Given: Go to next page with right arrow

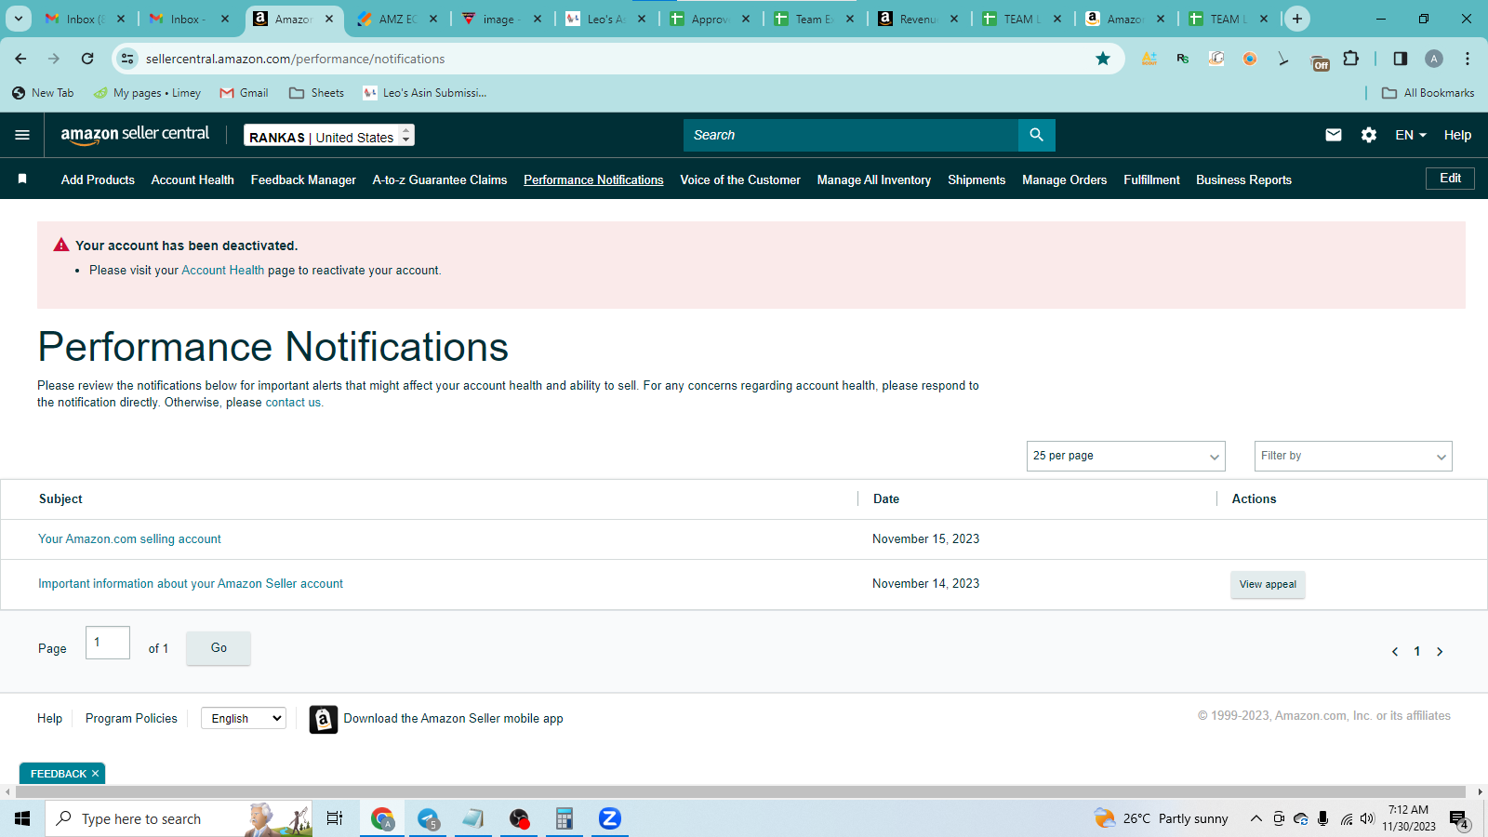Looking at the screenshot, I should click(x=1440, y=652).
